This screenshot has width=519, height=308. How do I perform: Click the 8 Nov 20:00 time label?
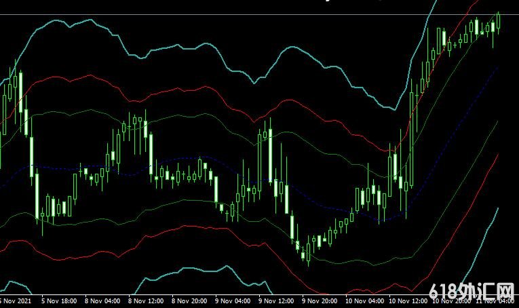(x=191, y=301)
